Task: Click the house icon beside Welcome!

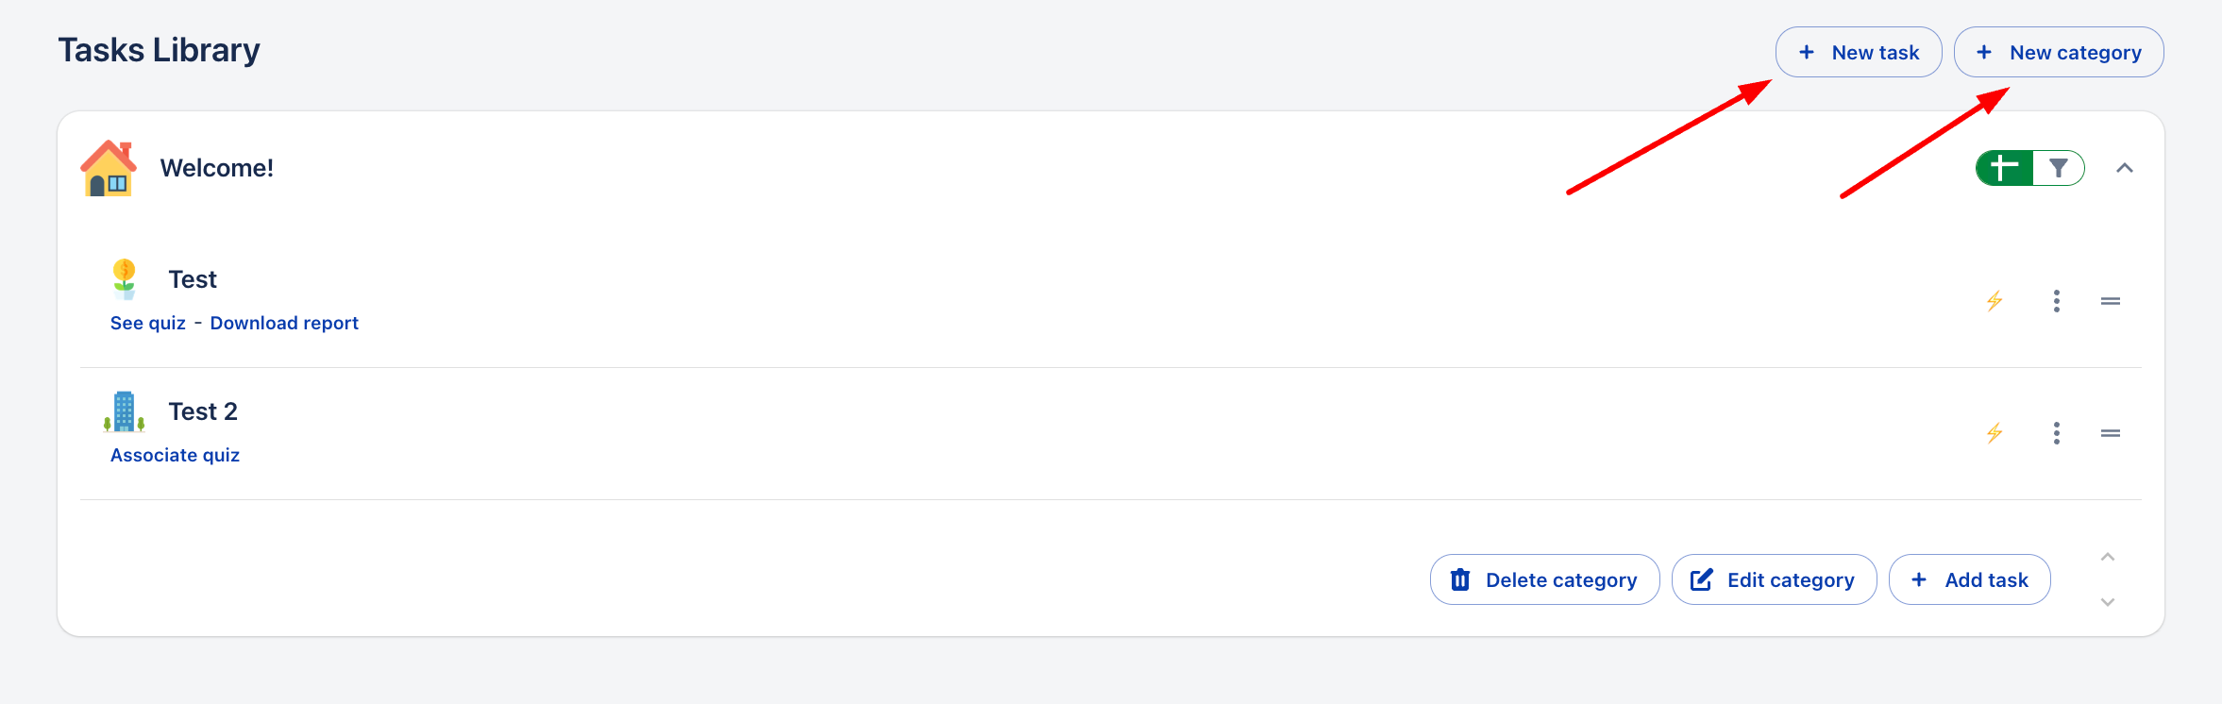Action: click(109, 169)
